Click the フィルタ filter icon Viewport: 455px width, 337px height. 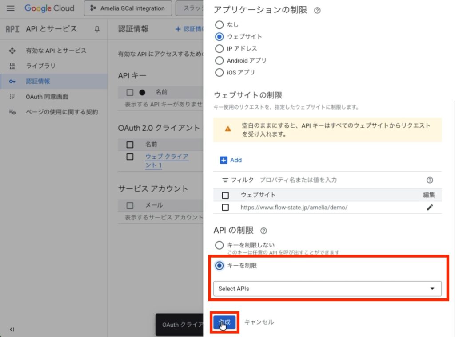pyautogui.click(x=225, y=180)
